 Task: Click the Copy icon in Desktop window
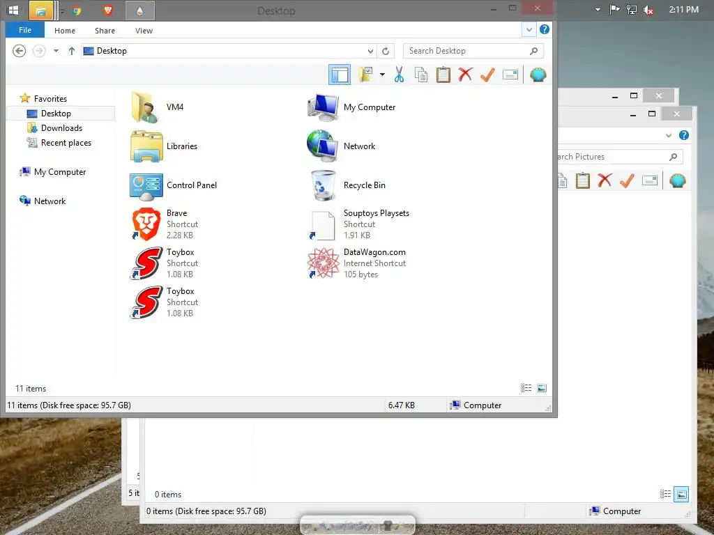click(x=420, y=75)
